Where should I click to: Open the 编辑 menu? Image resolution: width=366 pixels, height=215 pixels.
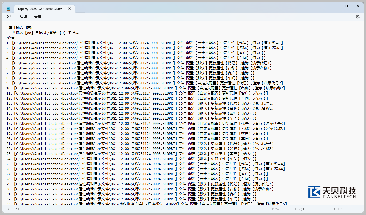[x=23, y=17]
